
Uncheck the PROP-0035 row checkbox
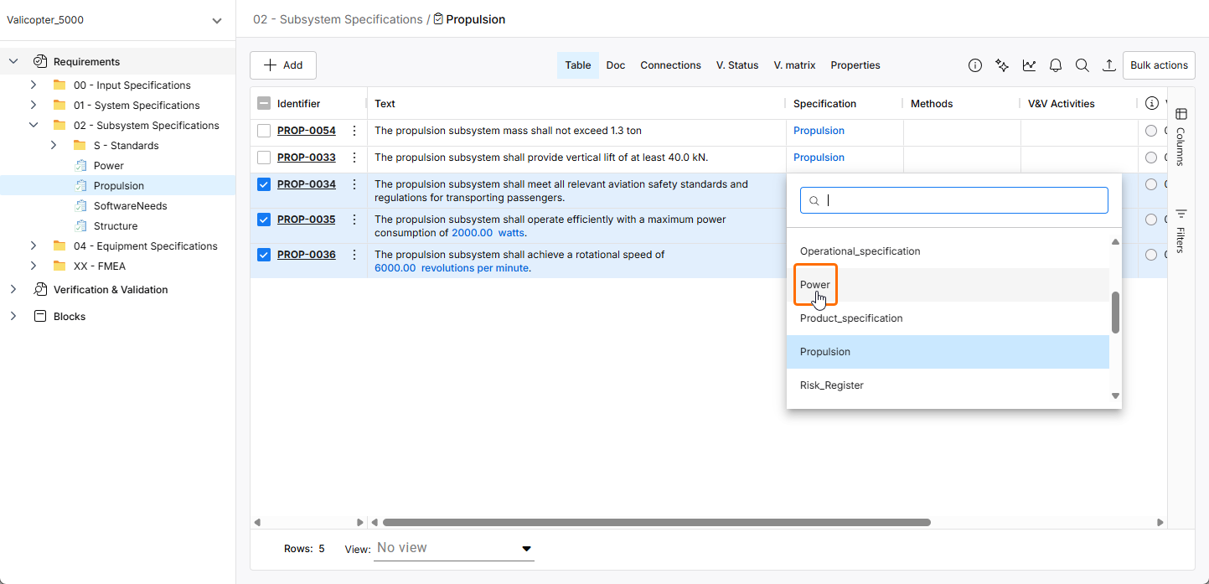(264, 220)
